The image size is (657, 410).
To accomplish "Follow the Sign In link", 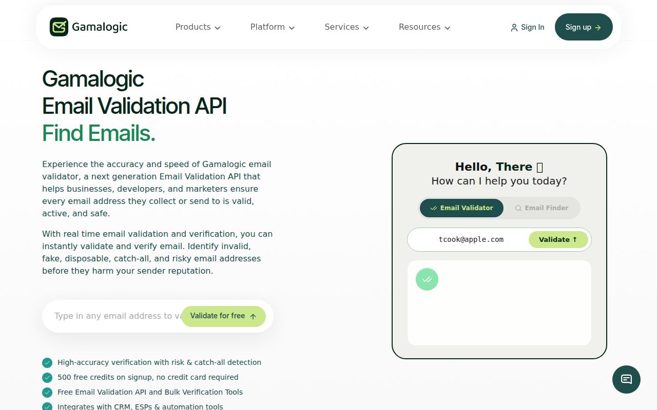I will pos(527,27).
